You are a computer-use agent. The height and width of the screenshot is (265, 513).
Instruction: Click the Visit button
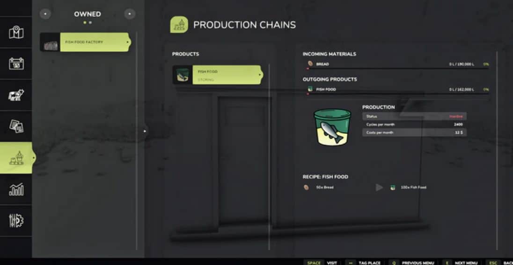(x=332, y=263)
